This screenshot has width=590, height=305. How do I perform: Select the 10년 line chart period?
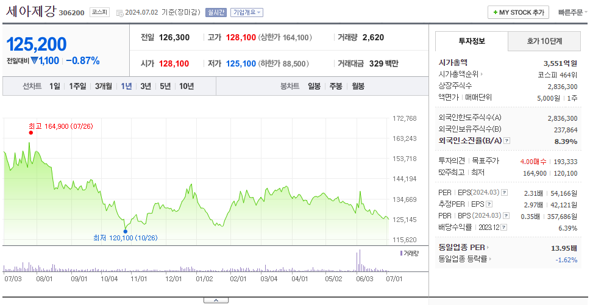point(187,86)
